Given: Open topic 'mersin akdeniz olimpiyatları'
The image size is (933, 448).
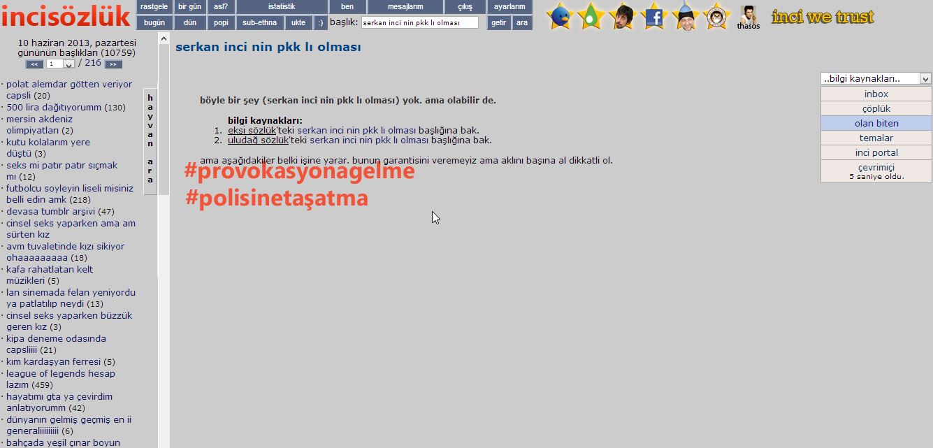Looking at the screenshot, I should [x=42, y=124].
